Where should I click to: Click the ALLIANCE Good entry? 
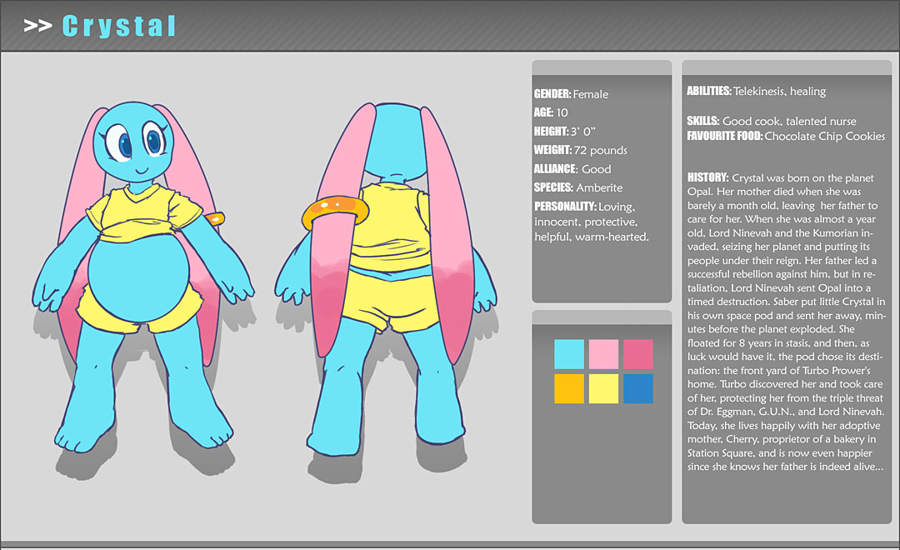[x=572, y=169]
